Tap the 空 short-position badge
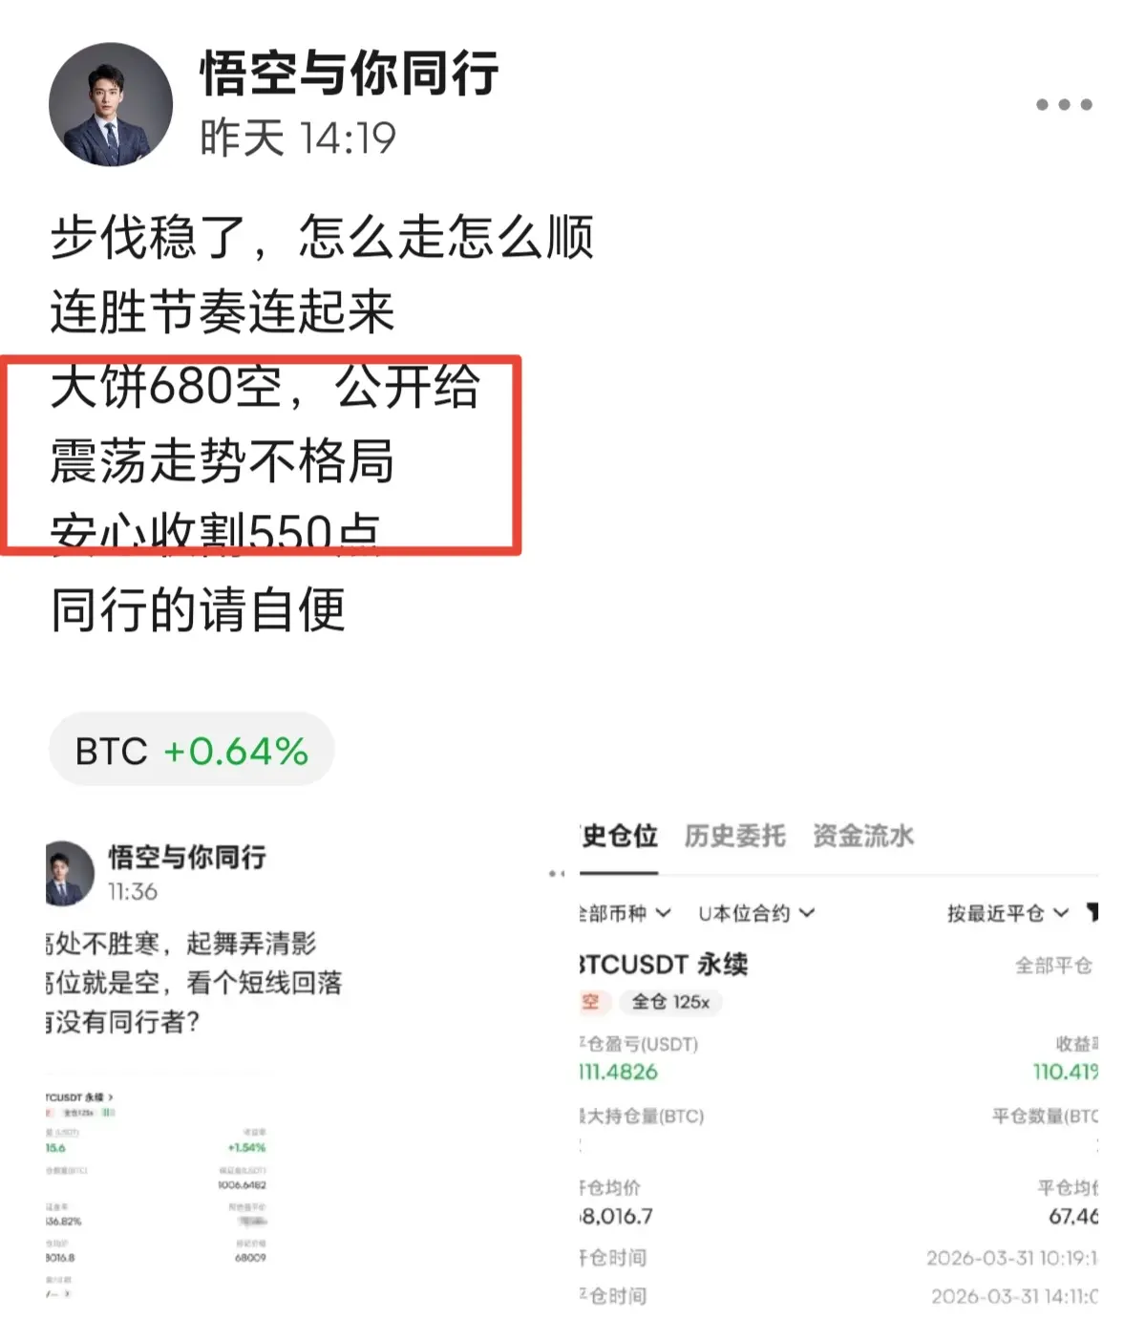 point(591,1002)
